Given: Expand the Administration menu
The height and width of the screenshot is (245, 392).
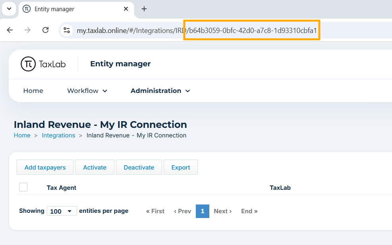Looking at the screenshot, I should (x=160, y=91).
